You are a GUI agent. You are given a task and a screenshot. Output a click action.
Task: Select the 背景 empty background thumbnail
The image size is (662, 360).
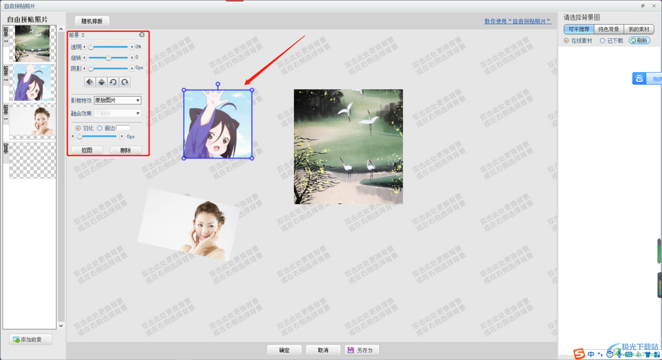coord(32,160)
